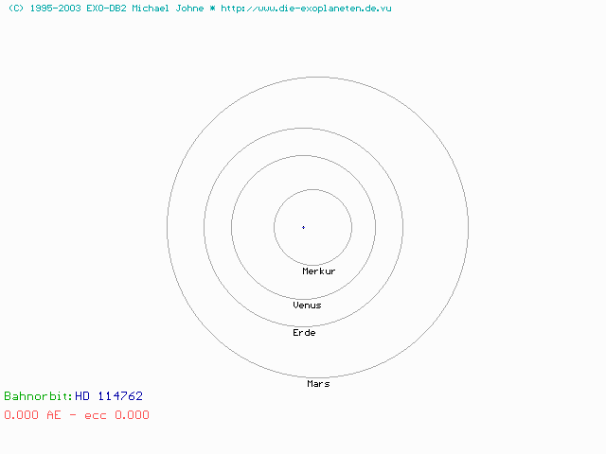Select the Merkur orbit label
This screenshot has height=454, width=606.
pyautogui.click(x=318, y=271)
